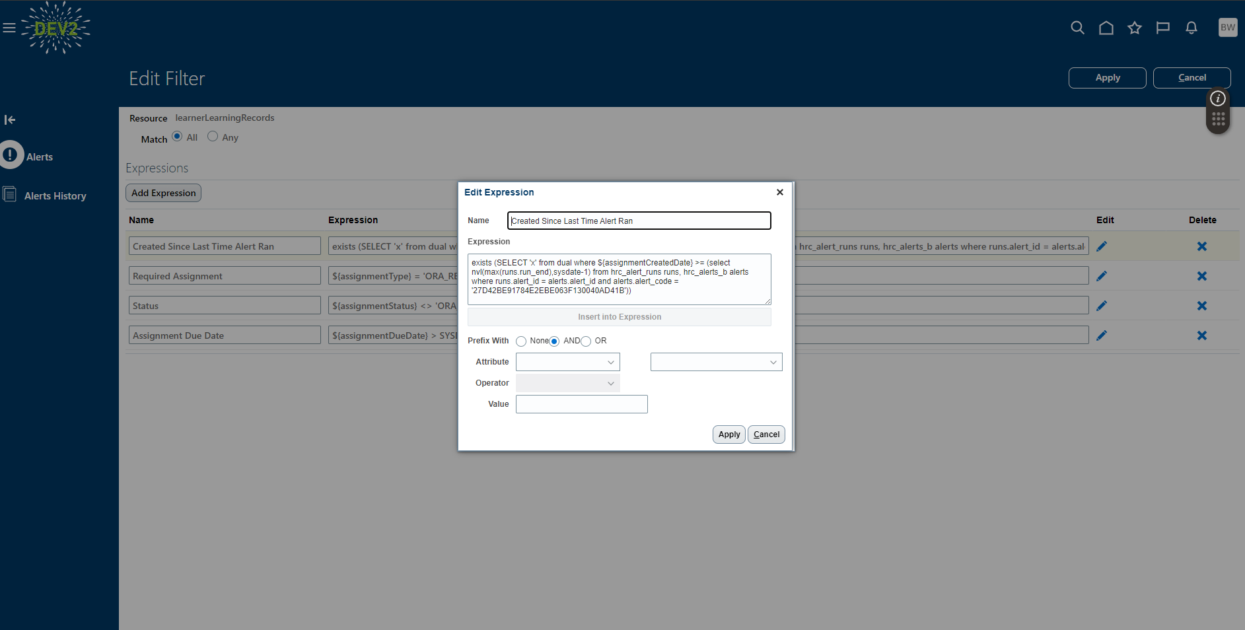Edit the Assignment Due Date pencil
Image resolution: width=1245 pixels, height=630 pixels.
1102,335
